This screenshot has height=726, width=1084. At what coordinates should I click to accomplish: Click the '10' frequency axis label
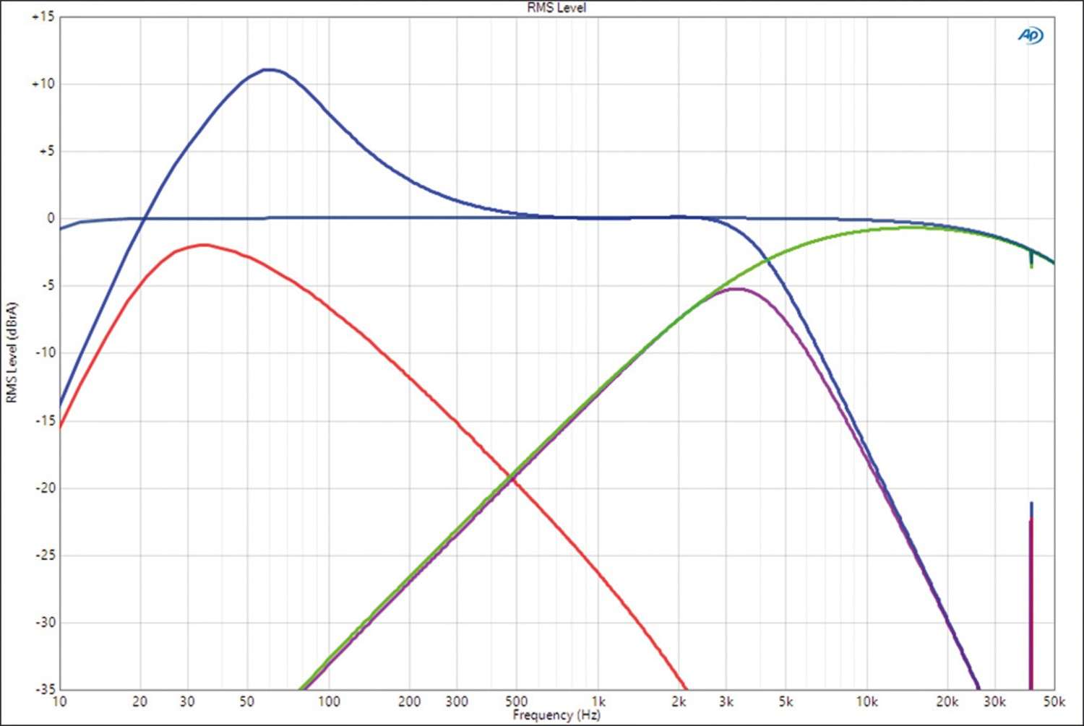coord(59,701)
